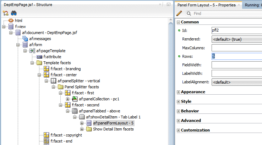The image size is (262, 145).
Task: Collapse the f:facet - center node
Action: [x=39, y=75]
